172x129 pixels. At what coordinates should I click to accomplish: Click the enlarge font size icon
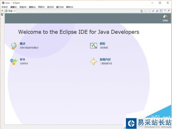coord(157,11)
